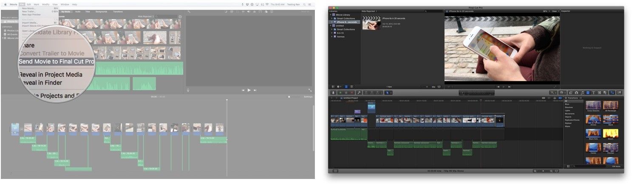634x187 pixels.
Task: Collapse the iMovie Library disclosure triangle
Action: pyautogui.click(x=331, y=15)
